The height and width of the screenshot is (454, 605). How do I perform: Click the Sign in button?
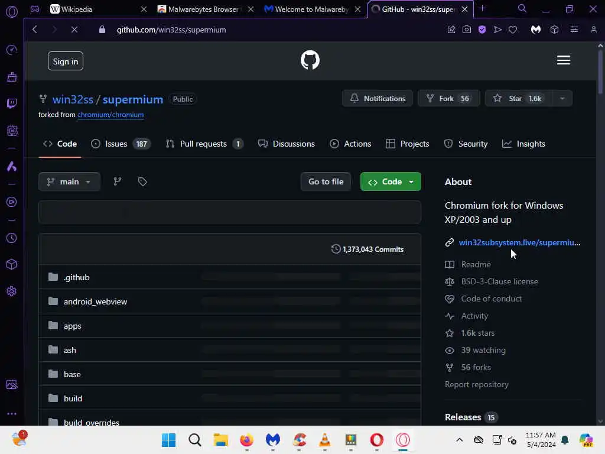[x=65, y=61]
